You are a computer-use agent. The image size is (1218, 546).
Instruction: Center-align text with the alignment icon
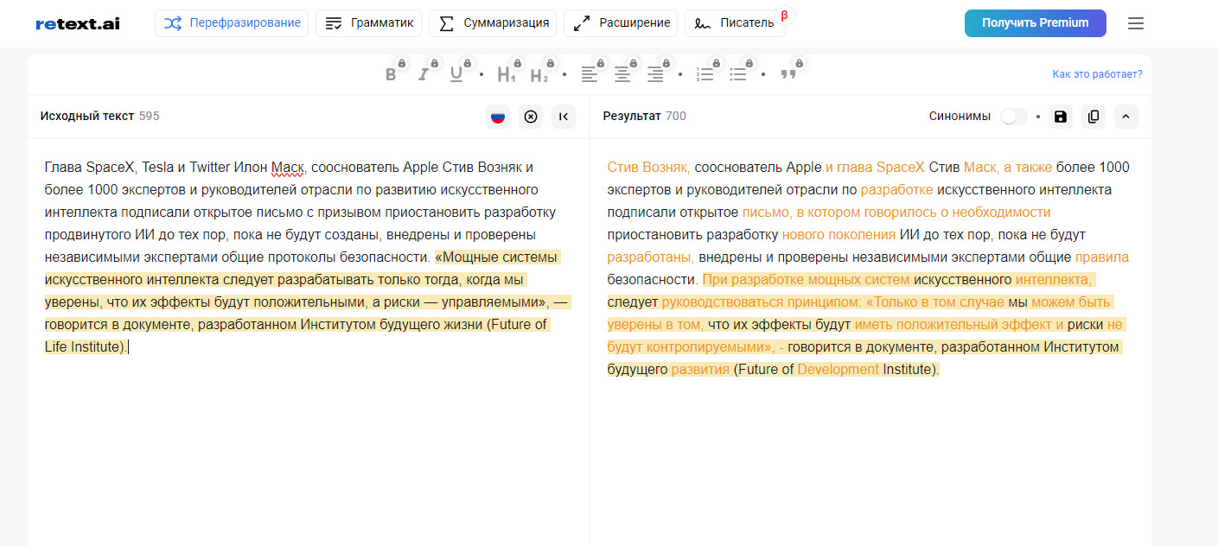pyautogui.click(x=622, y=75)
